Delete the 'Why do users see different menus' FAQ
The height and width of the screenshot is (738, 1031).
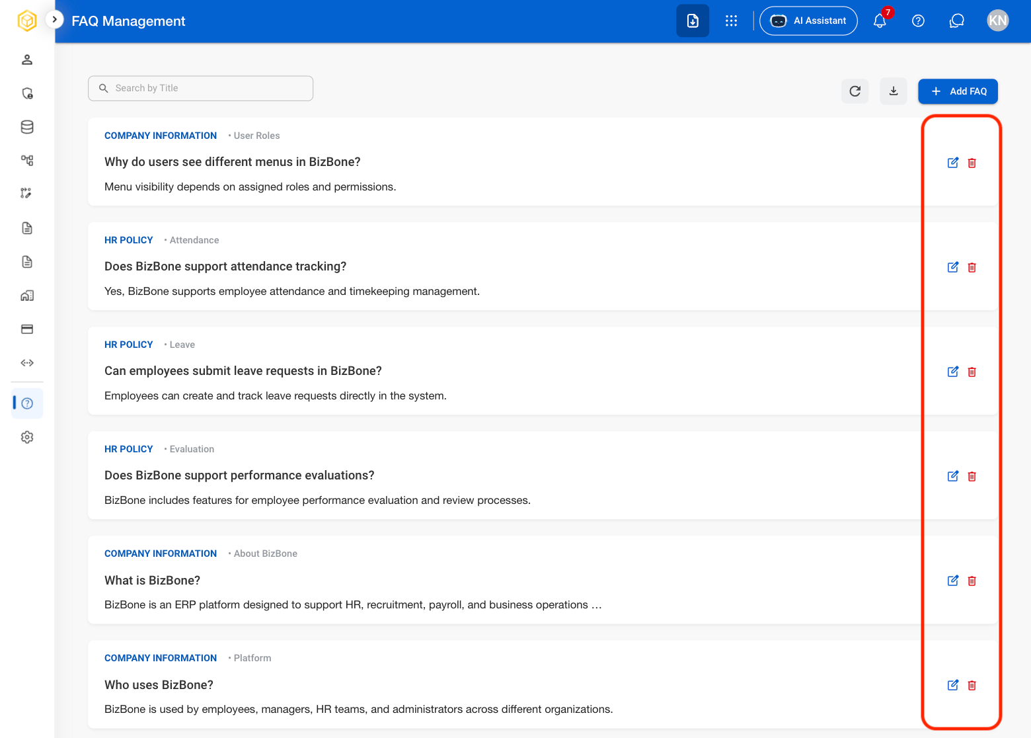(972, 163)
